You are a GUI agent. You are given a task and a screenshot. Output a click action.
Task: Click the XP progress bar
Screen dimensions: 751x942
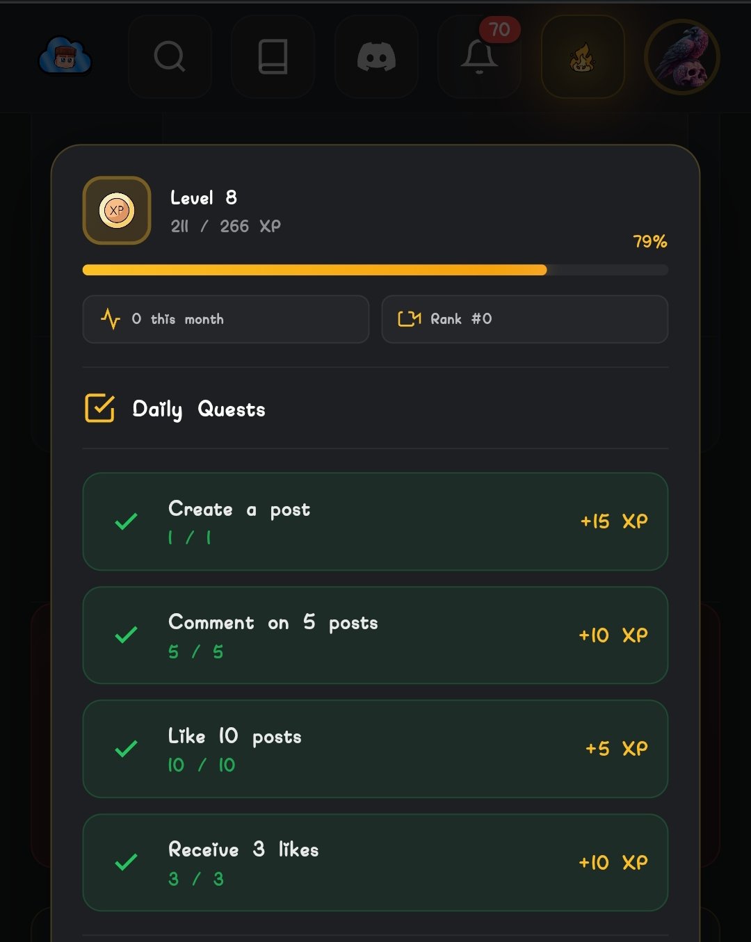(x=375, y=270)
